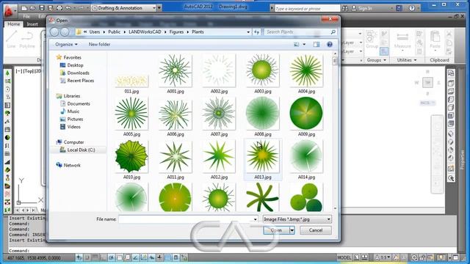Image resolution: width=470 pixels, height=264 pixels.
Task: Click the Open file icon in Quick Access toolbar
Action: [x=33, y=8]
